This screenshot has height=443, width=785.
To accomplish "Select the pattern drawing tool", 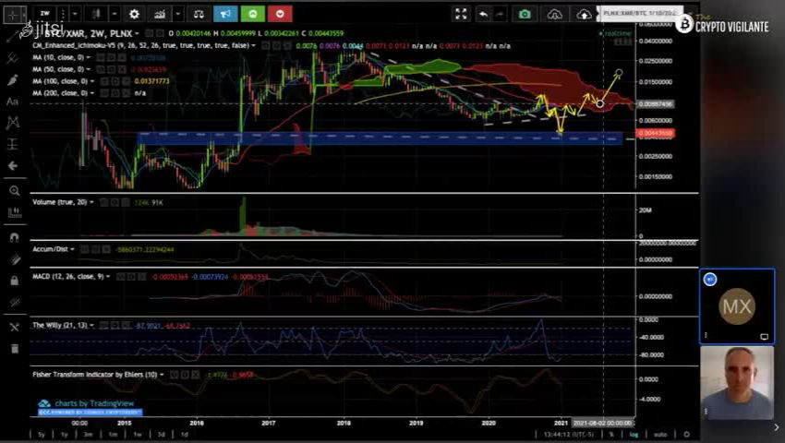I will pos(13,123).
